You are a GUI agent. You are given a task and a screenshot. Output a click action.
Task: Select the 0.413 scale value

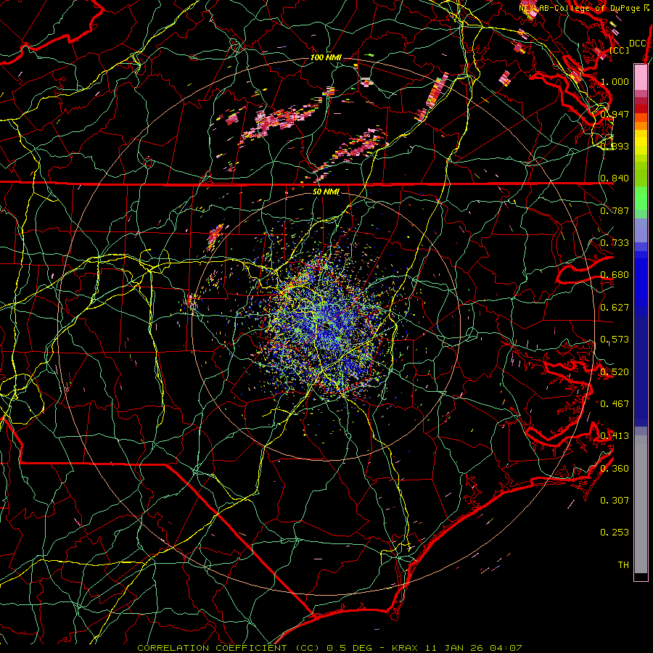615,436
